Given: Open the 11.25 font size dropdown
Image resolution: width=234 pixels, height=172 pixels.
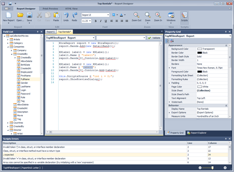Looking at the screenshot, I should pos(90,21).
